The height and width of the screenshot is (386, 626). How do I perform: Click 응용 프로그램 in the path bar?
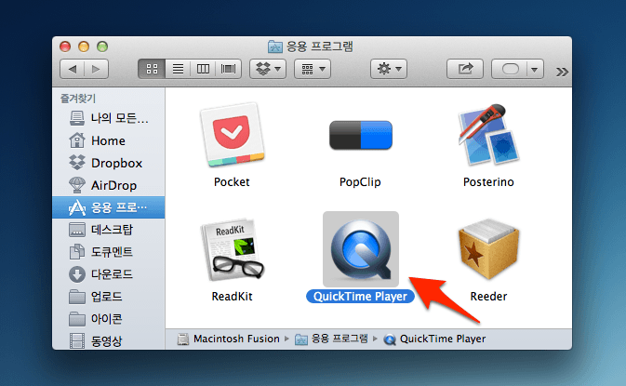click(331, 339)
